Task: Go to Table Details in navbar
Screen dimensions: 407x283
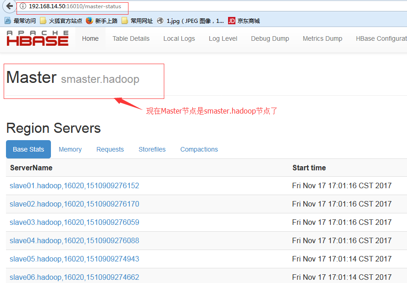Action: click(131, 38)
